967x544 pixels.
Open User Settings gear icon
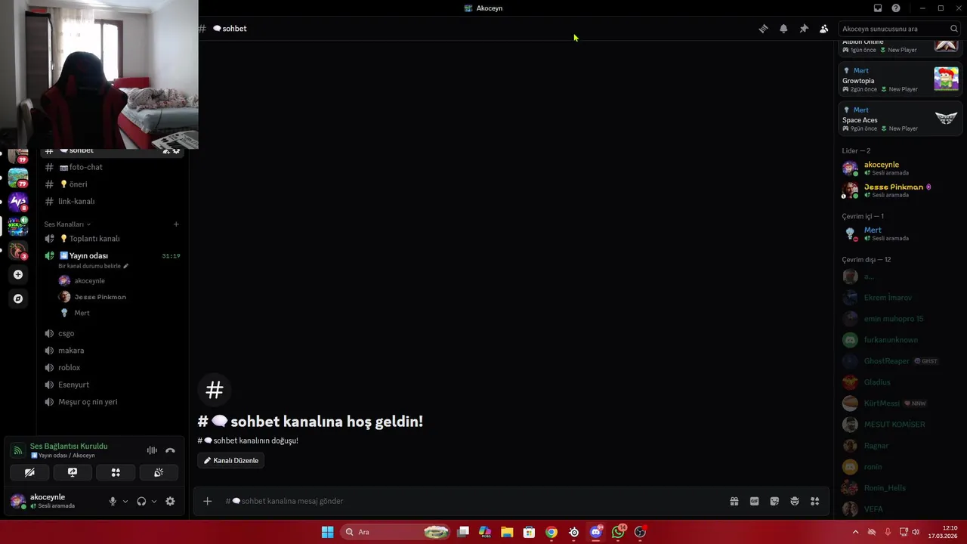click(170, 501)
